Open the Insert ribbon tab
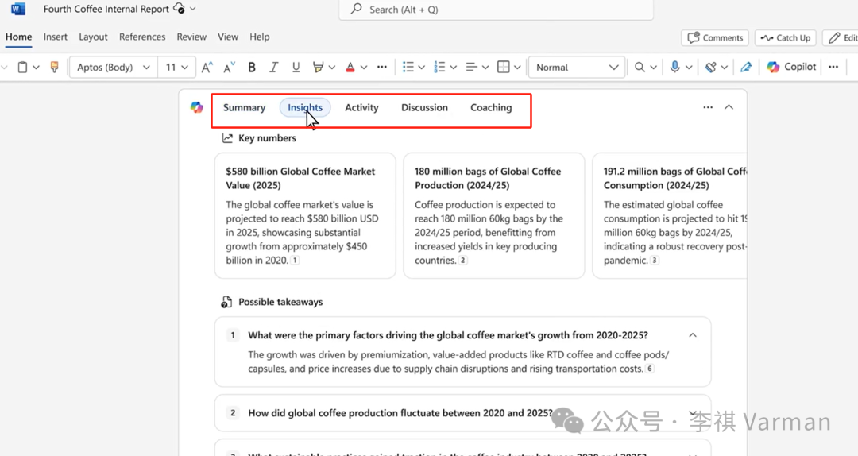This screenshot has width=858, height=456. click(x=56, y=37)
